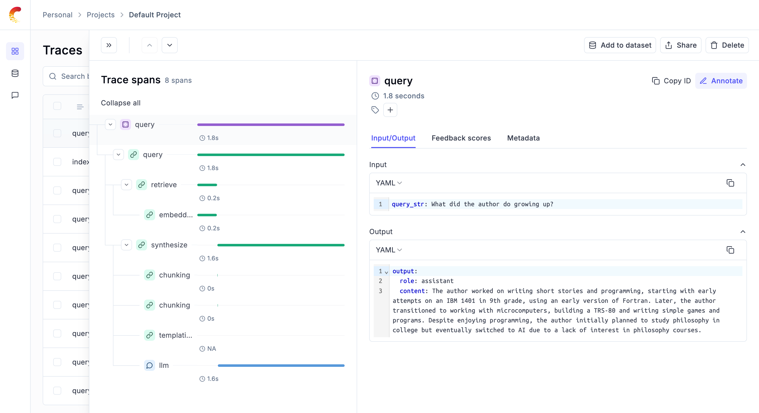The width and height of the screenshot is (759, 413).
Task: Click the Annotate button for query span
Action: click(x=721, y=81)
